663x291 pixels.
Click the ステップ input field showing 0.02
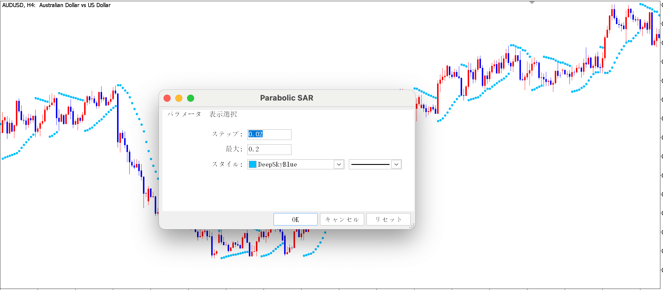tap(269, 134)
